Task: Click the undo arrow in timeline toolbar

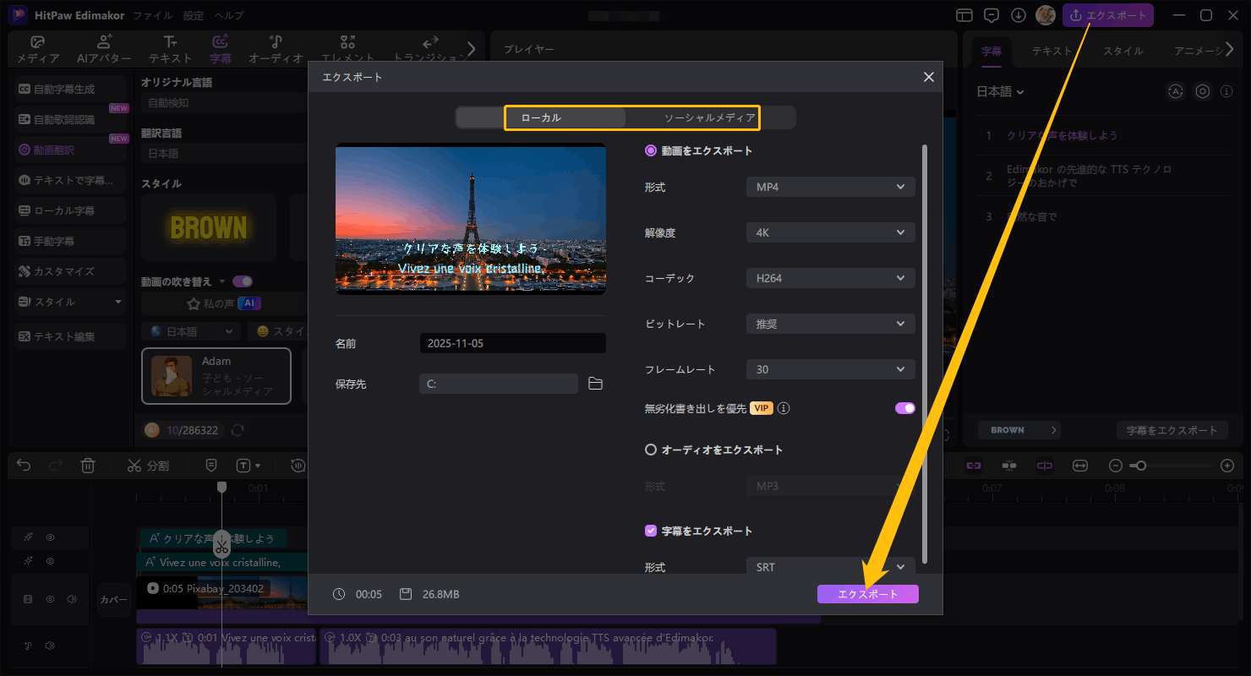Action: click(x=24, y=466)
